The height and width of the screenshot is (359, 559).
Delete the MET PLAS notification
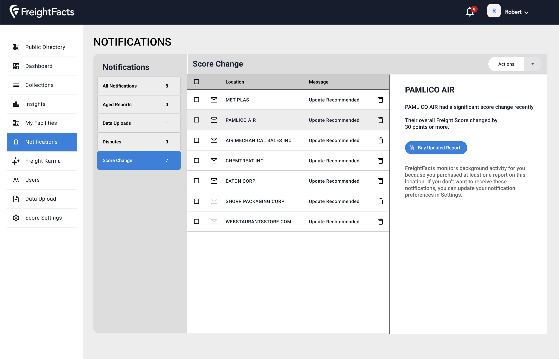(380, 100)
